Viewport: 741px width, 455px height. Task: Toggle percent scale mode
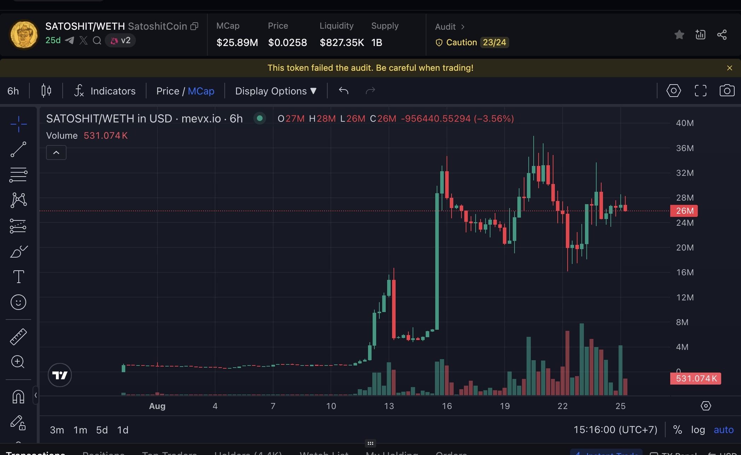pyautogui.click(x=677, y=430)
